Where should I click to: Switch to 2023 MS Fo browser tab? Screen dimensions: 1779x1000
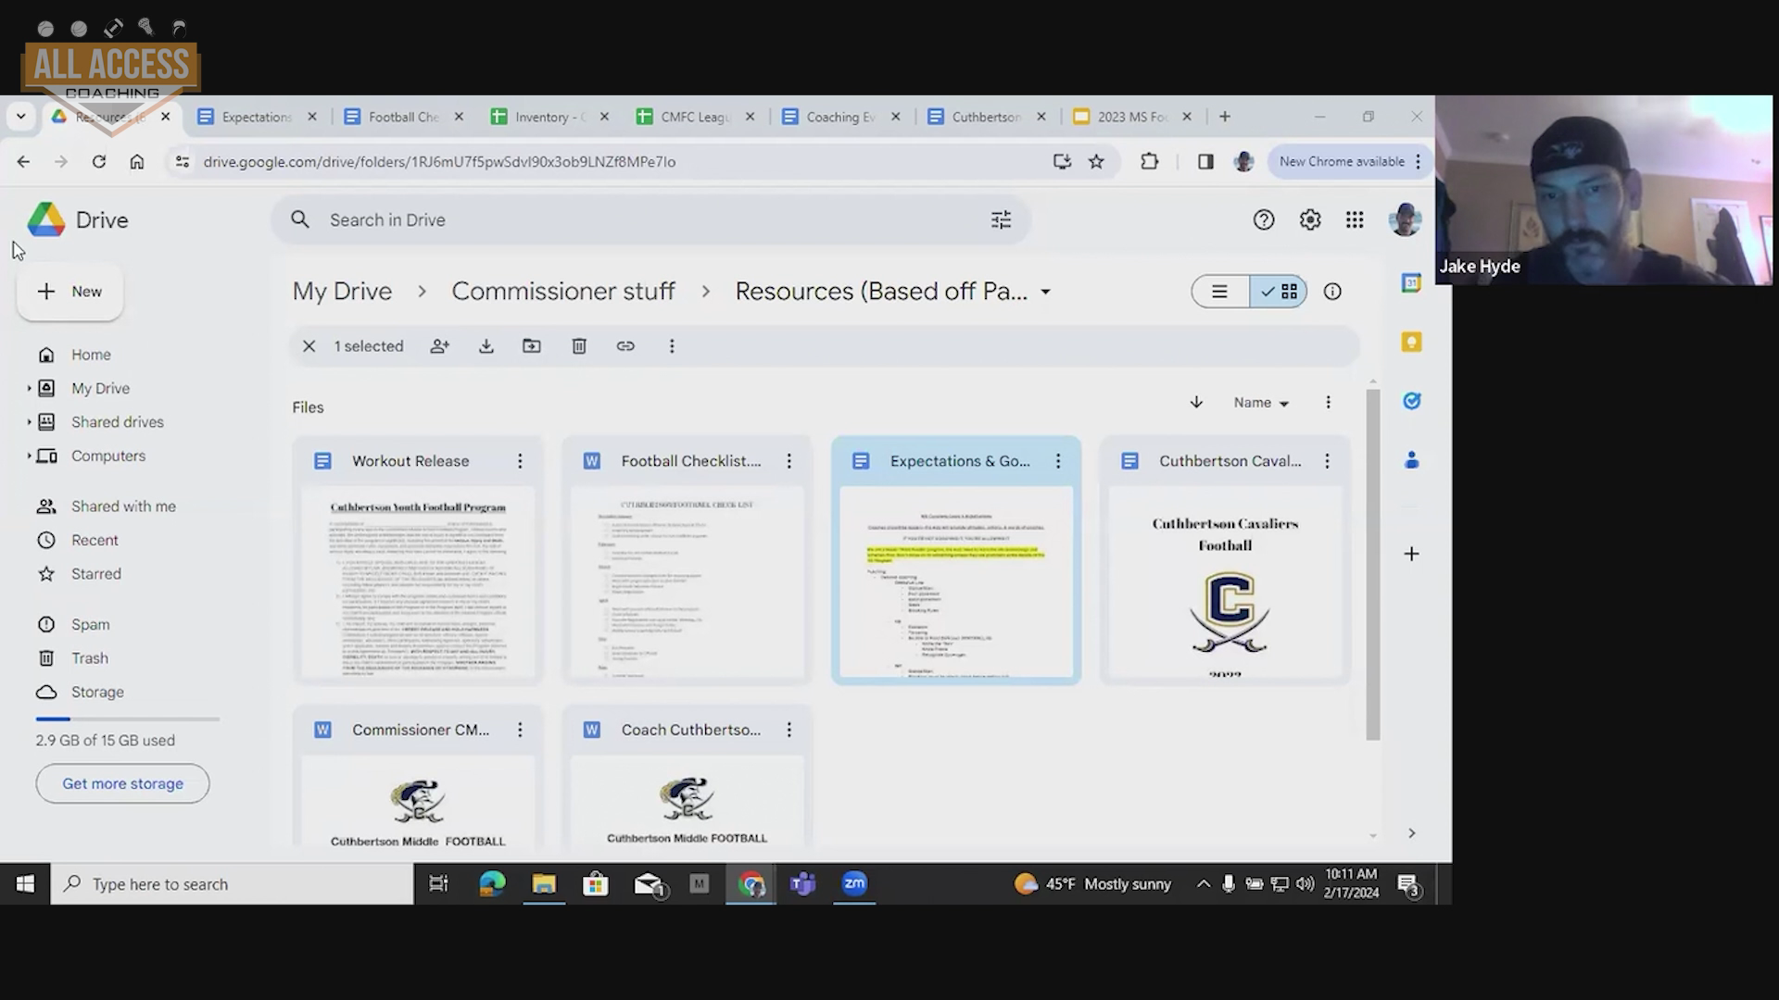pyautogui.click(x=1132, y=117)
